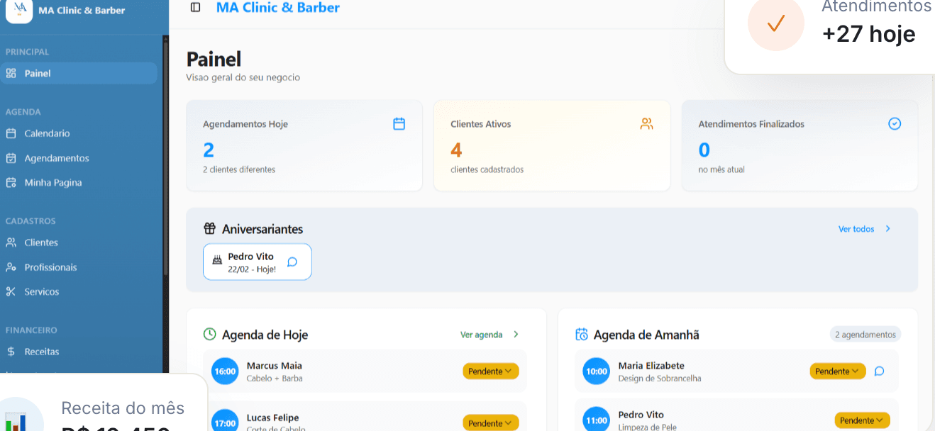Click the checkmark icon on Atendimentos Finalizados

tap(894, 123)
